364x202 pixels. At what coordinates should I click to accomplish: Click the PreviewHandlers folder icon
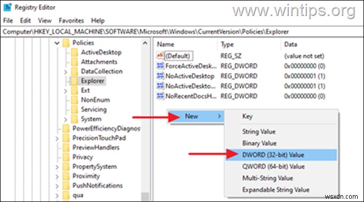point(66,147)
